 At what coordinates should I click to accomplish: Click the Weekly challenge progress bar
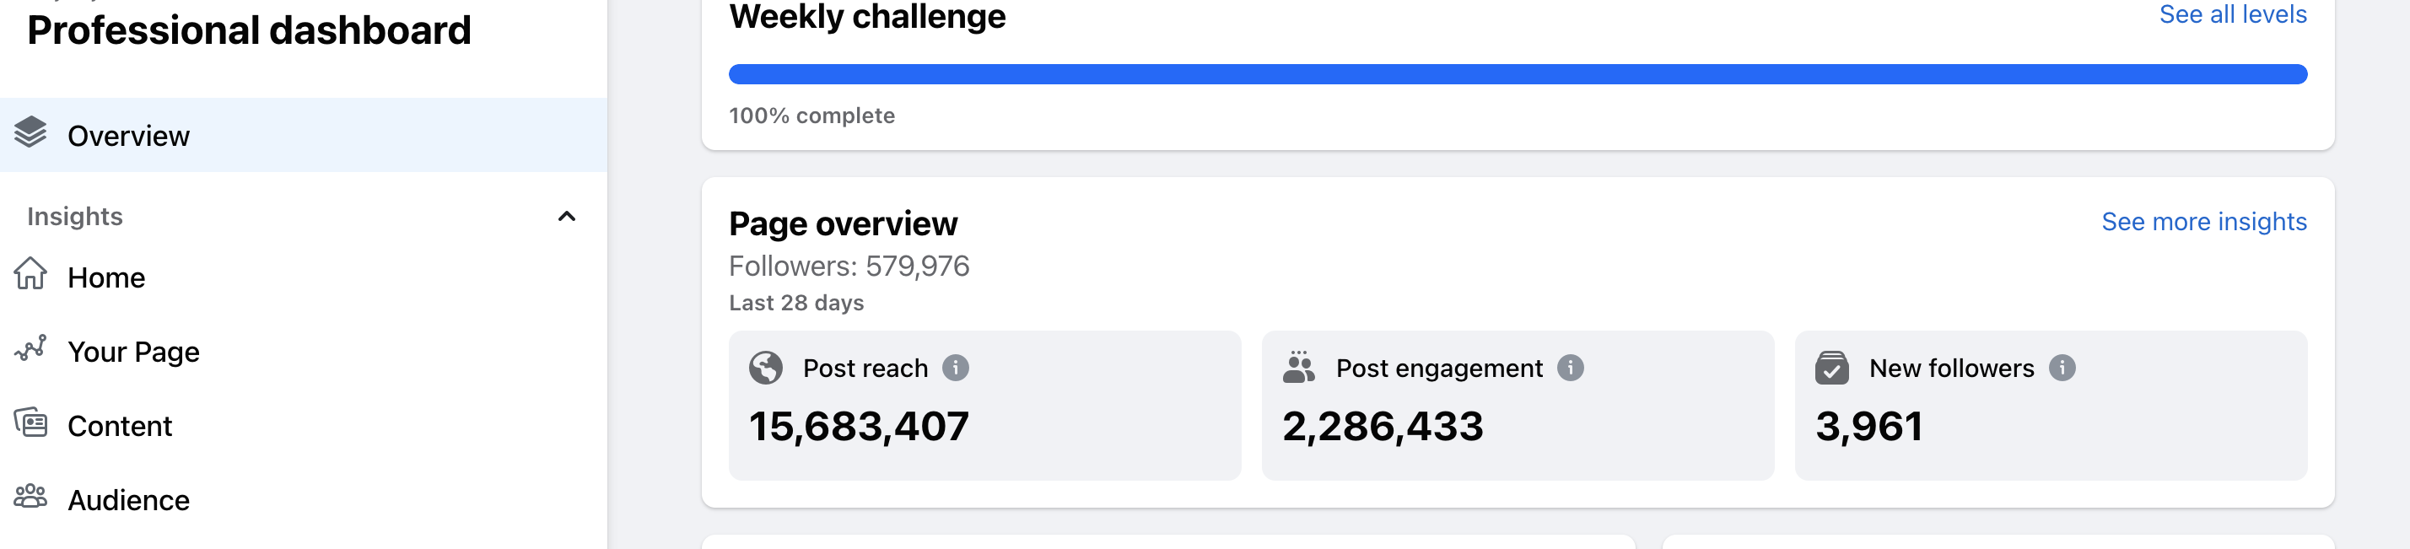point(1518,74)
